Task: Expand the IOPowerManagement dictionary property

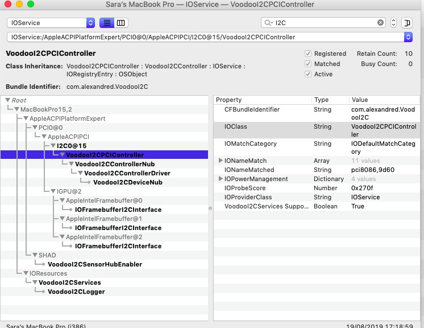Action: pyautogui.click(x=221, y=179)
